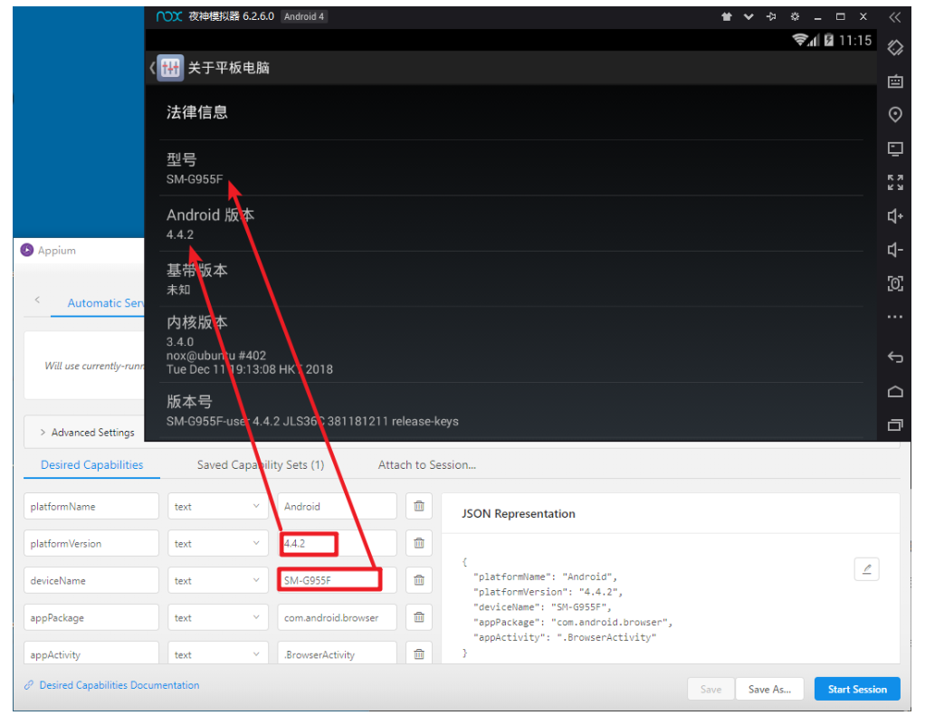Viewport: 925px width, 725px height.
Task: Click the Nox Android home button
Action: point(895,391)
